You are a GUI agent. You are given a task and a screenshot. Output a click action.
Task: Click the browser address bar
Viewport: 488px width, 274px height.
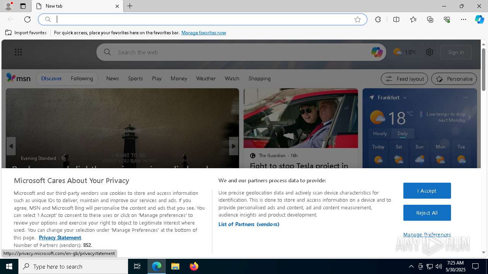[202, 19]
